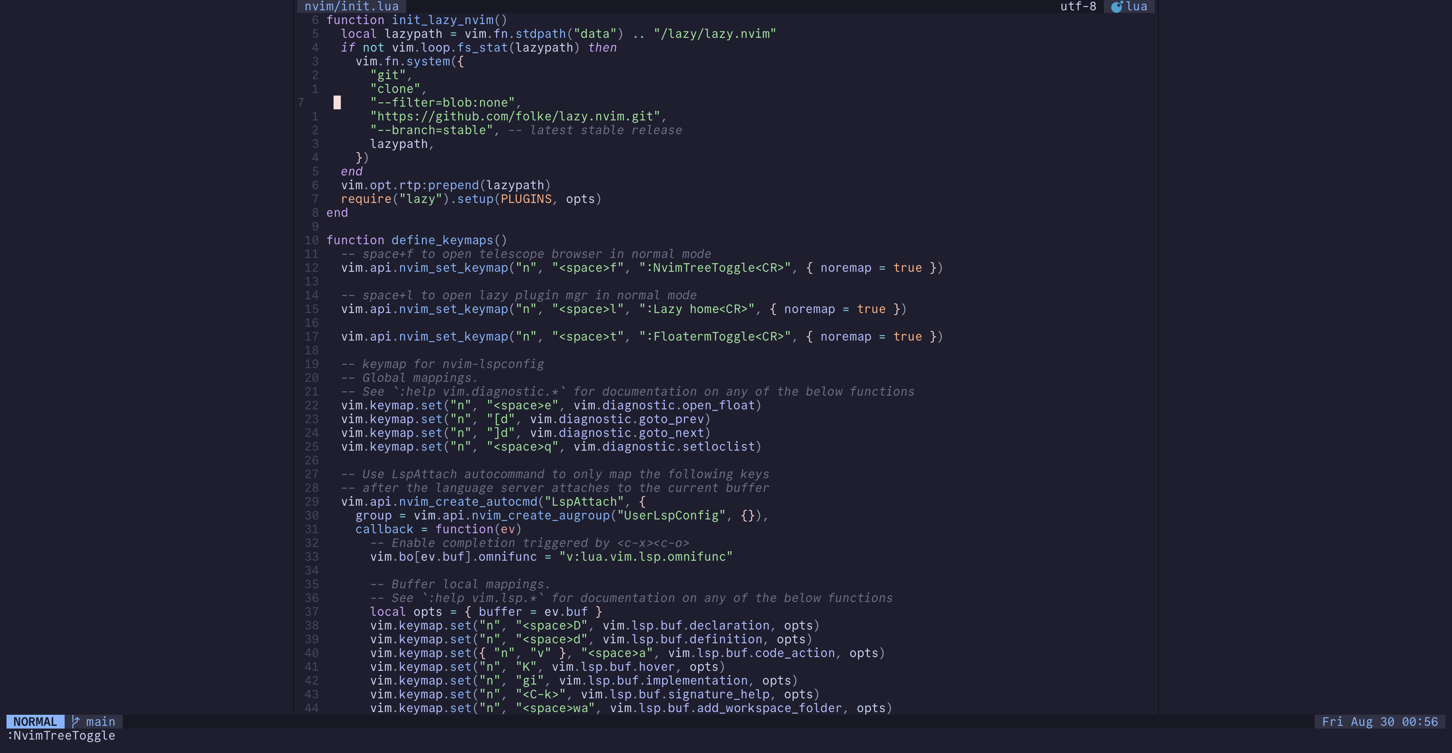The height and width of the screenshot is (753, 1452).
Task: Click the "--filter=blob:none" string
Action: click(x=442, y=102)
